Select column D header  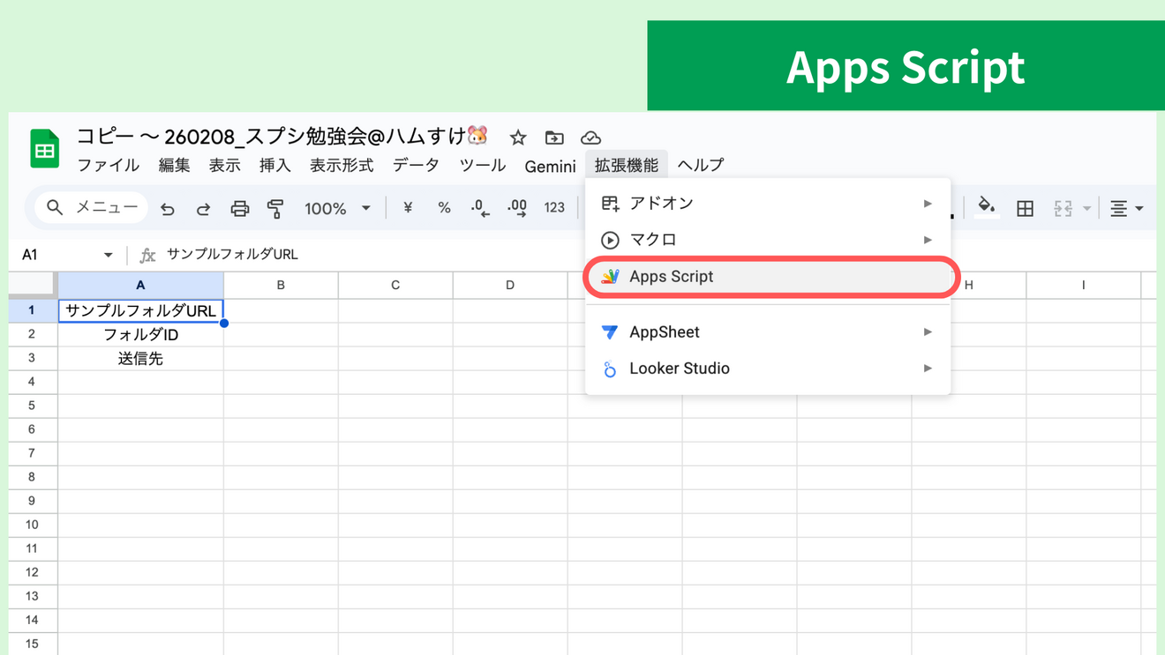[x=510, y=286]
